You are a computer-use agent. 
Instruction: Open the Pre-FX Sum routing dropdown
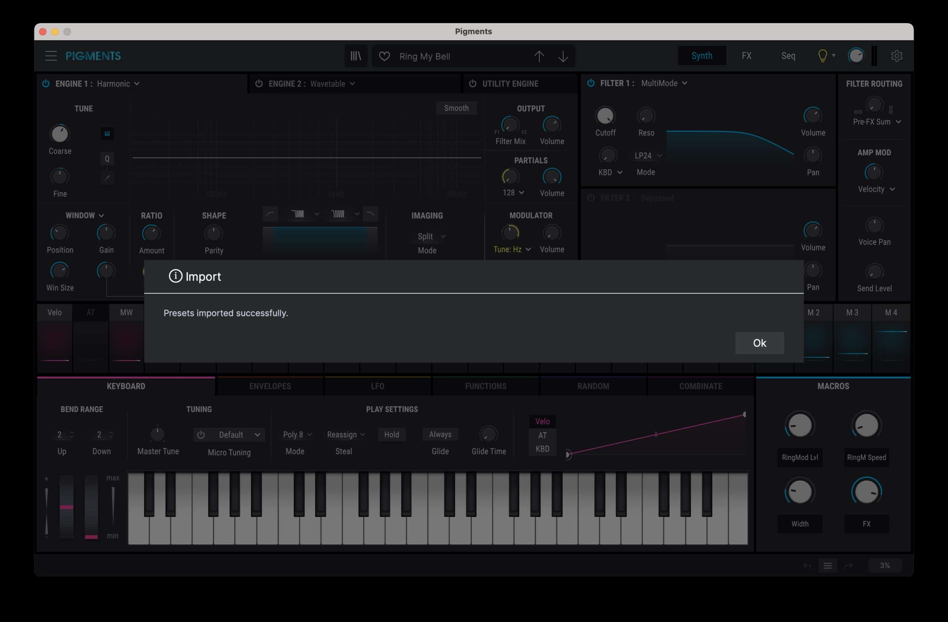(x=877, y=122)
